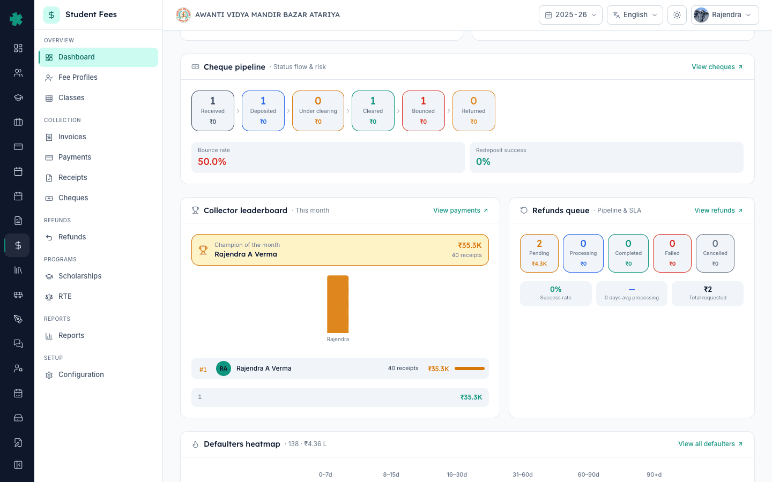Open the credit card icon in left rail
This screenshot has height=482, width=772.
18,147
